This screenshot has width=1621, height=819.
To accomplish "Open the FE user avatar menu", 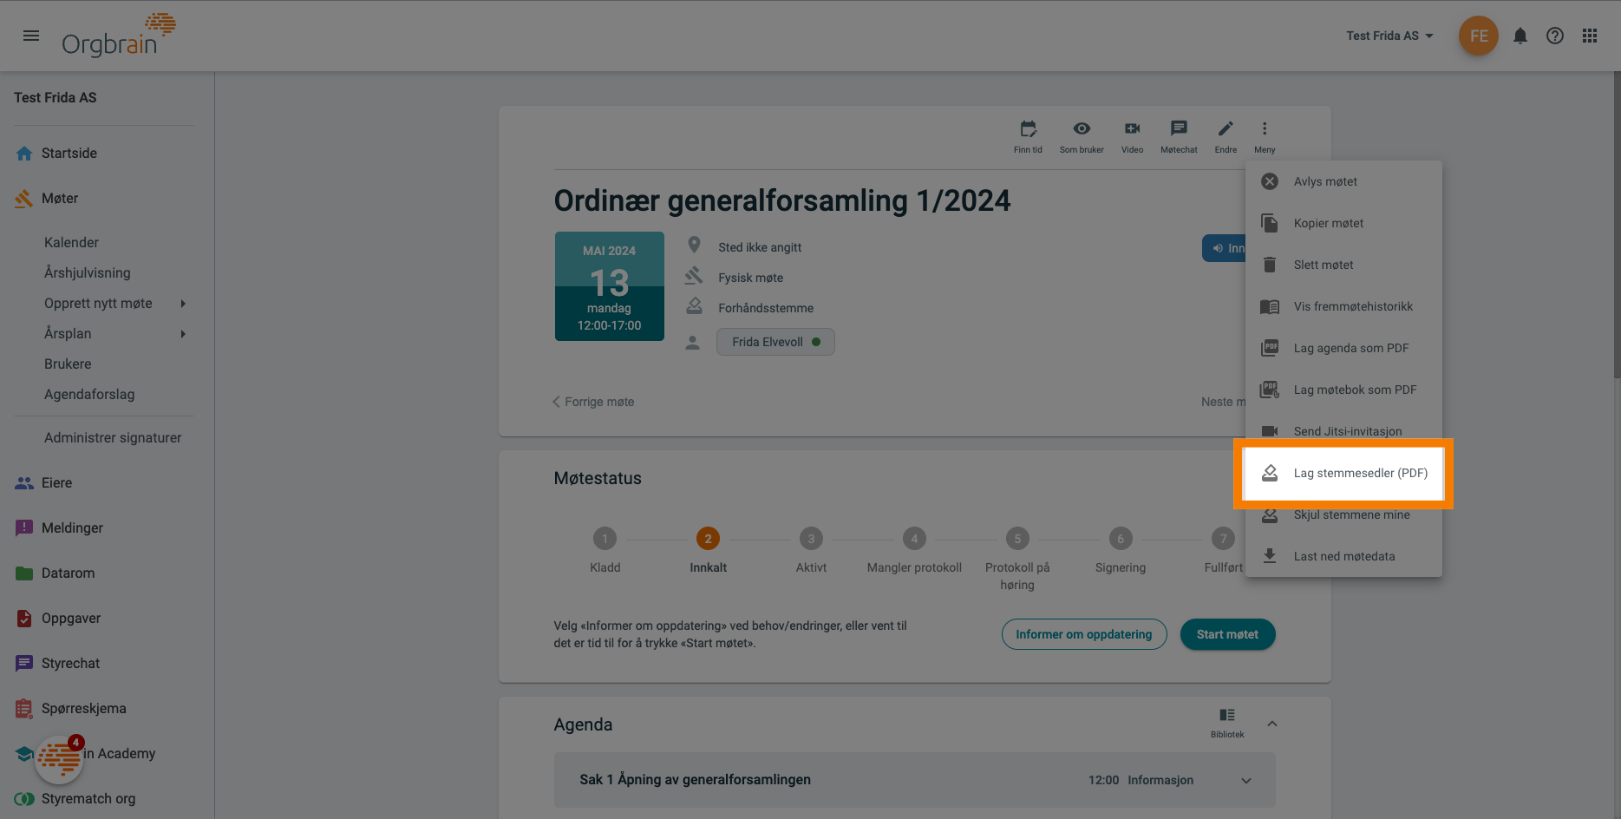I will click(1479, 36).
